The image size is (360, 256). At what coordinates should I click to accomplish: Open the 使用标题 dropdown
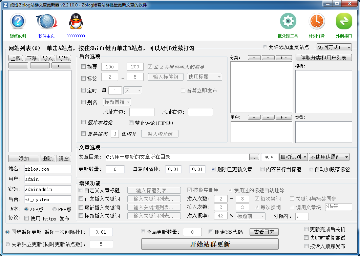pyautogui.click(x=205, y=77)
